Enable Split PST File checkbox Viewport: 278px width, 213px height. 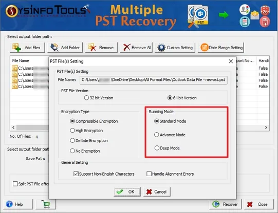[15, 184]
